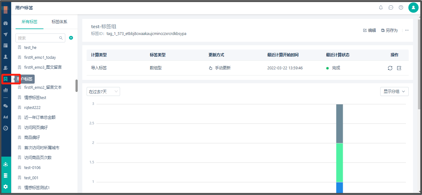Select the 近一年订单总金额 tag
The image size is (422, 195).
click(40, 117)
